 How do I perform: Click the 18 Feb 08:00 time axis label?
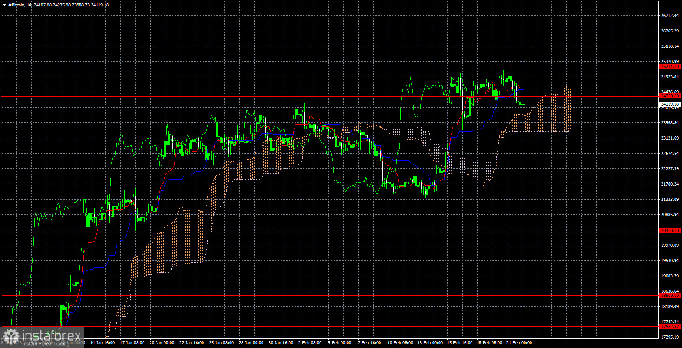489,343
